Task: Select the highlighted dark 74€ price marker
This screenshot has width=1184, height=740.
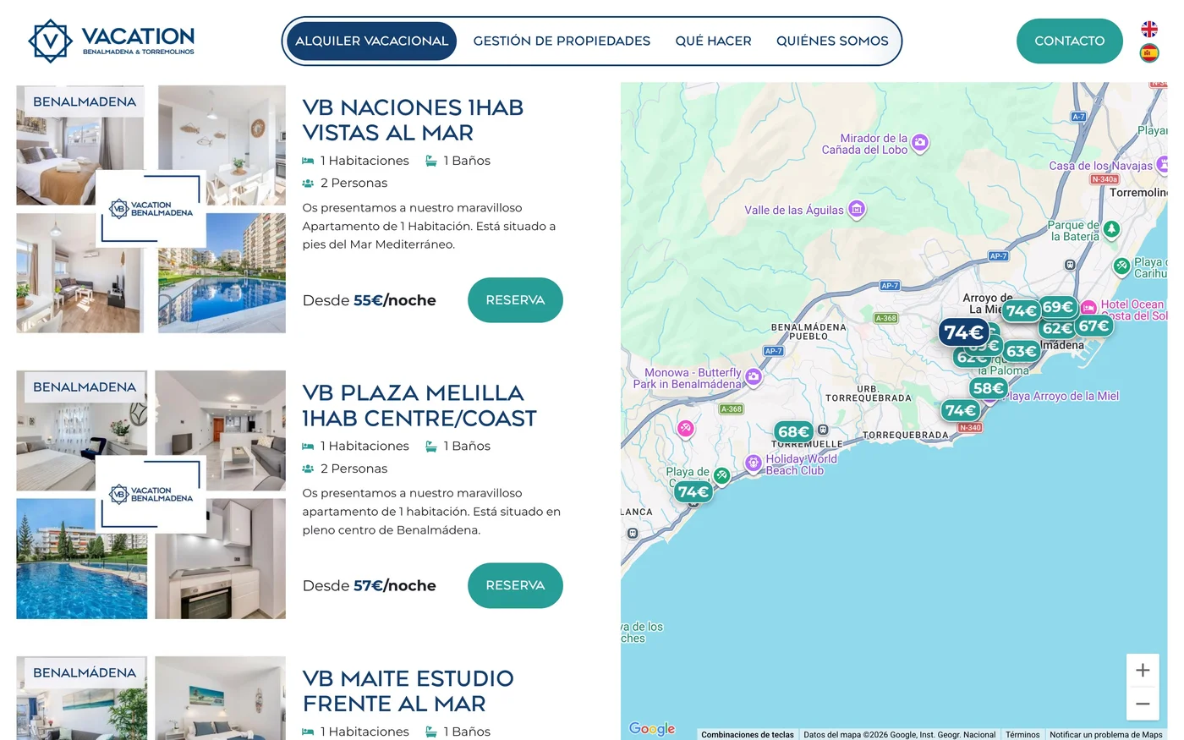Action: point(963,332)
